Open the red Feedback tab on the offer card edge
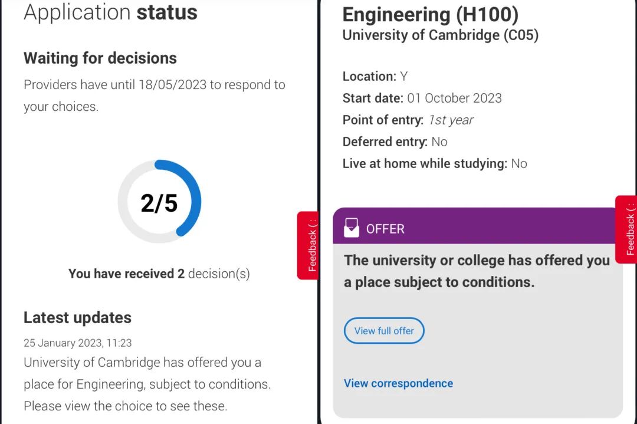 pos(626,229)
